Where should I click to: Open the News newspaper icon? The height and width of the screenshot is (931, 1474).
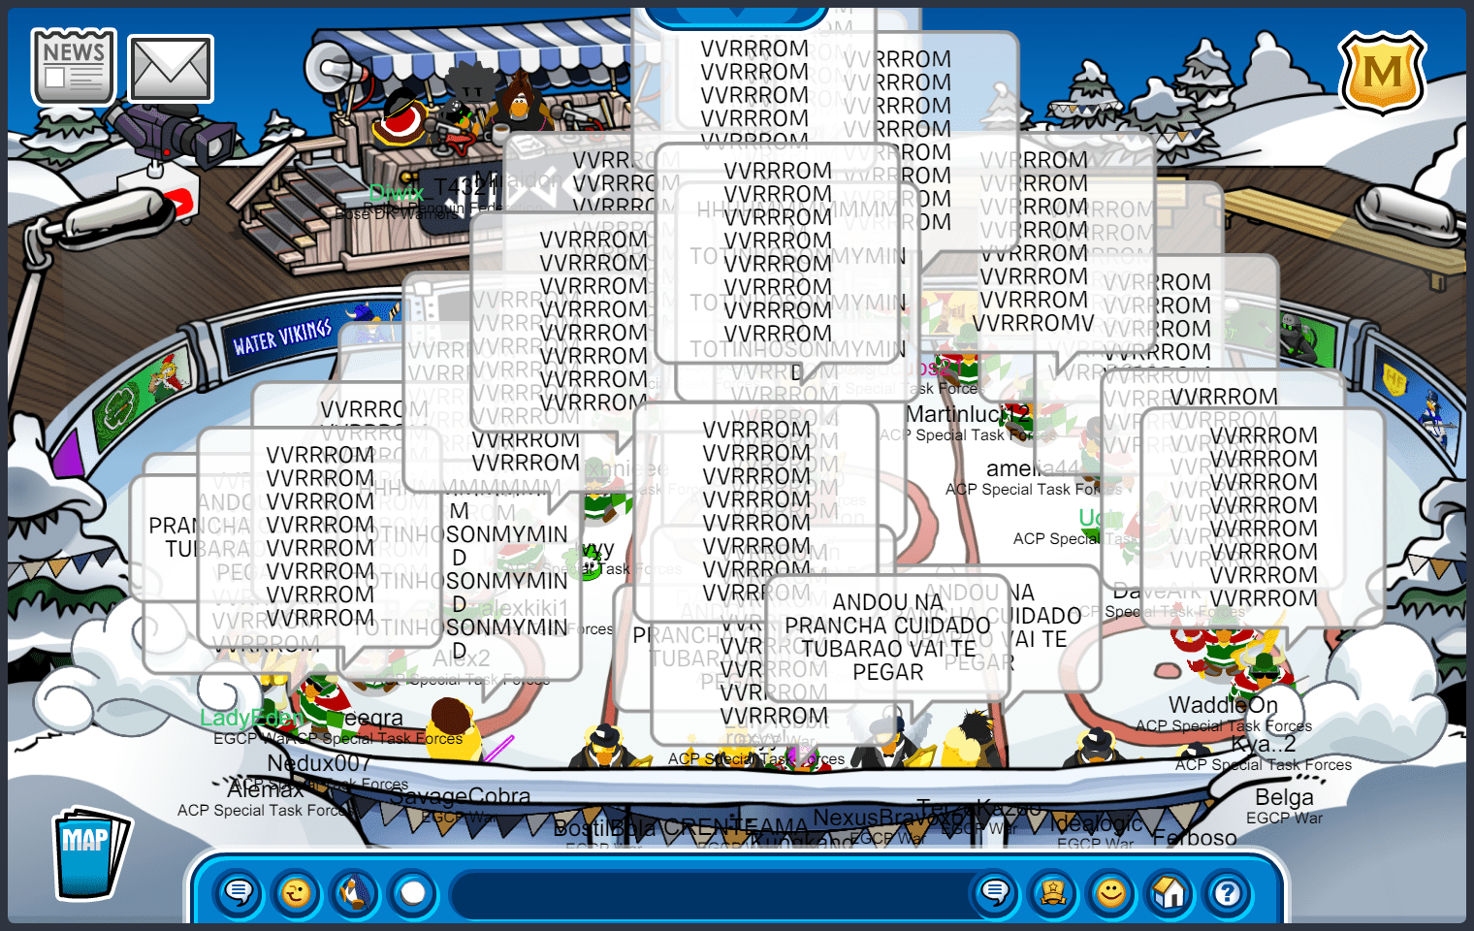tap(74, 66)
